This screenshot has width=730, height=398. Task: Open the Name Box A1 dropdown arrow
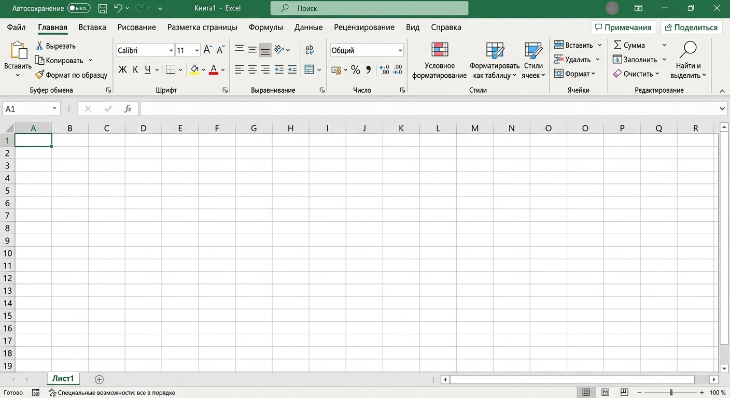pos(54,109)
